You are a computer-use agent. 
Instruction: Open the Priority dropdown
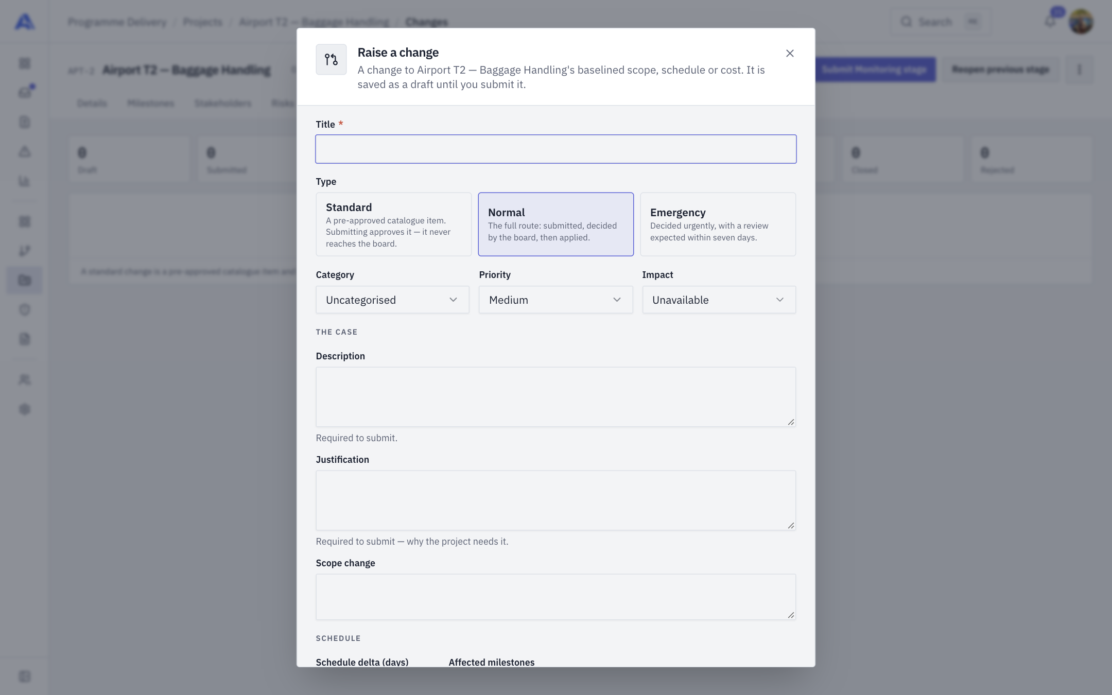coord(556,300)
